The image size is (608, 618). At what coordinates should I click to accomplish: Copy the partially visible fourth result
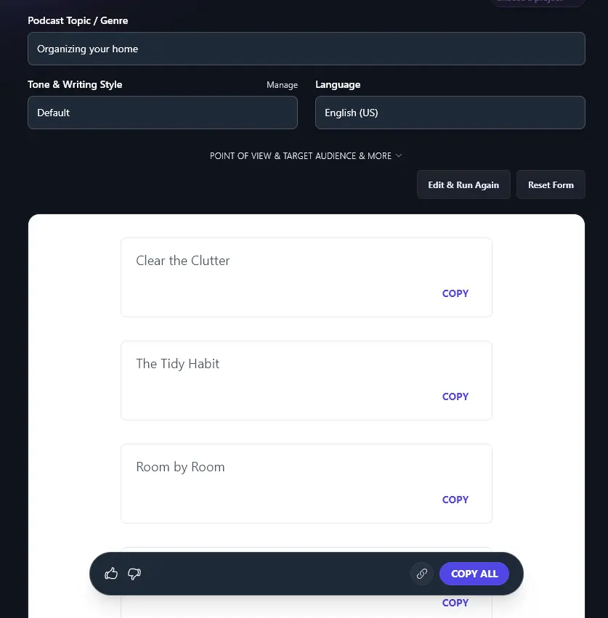[455, 603]
